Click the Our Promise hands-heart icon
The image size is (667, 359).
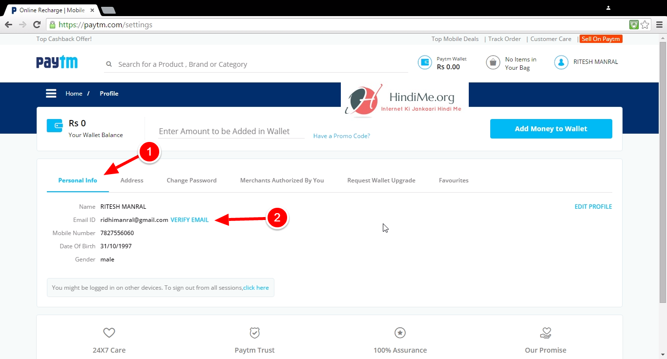tap(545, 333)
